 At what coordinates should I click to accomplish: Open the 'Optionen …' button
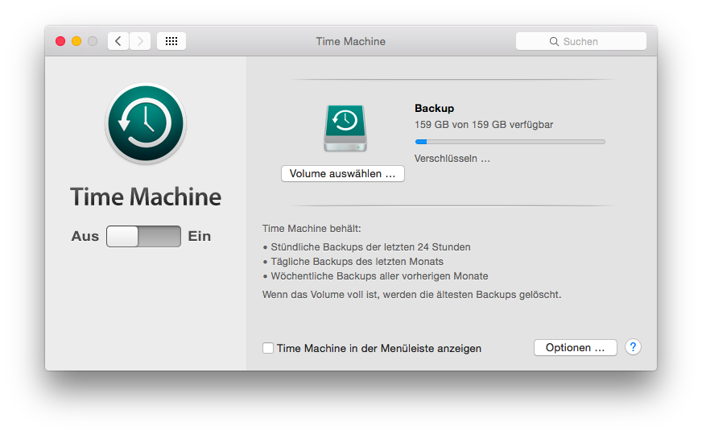coord(576,348)
